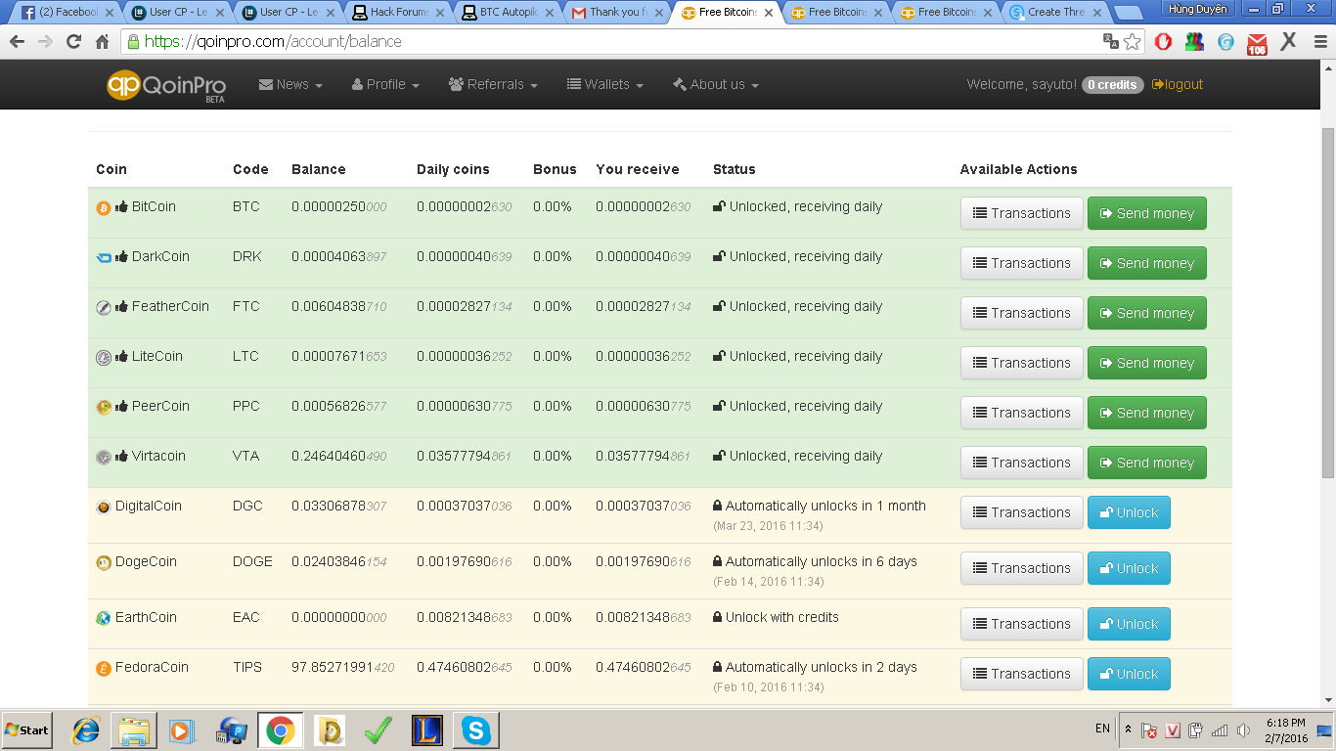Click the thumbs-up icon beside Virtacoin

pos(122,456)
